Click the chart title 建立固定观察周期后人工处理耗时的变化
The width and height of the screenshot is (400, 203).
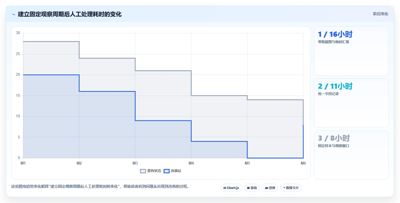(x=70, y=14)
